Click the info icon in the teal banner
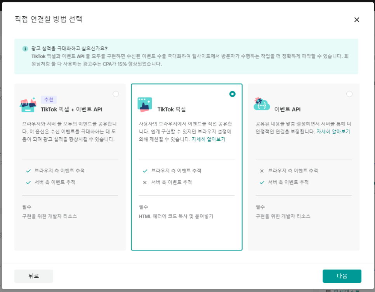Viewport: 375px width, 292px height. [x=25, y=49]
